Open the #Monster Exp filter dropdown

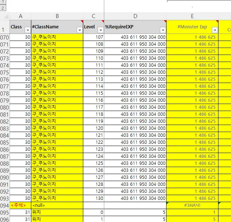click(x=215, y=30)
